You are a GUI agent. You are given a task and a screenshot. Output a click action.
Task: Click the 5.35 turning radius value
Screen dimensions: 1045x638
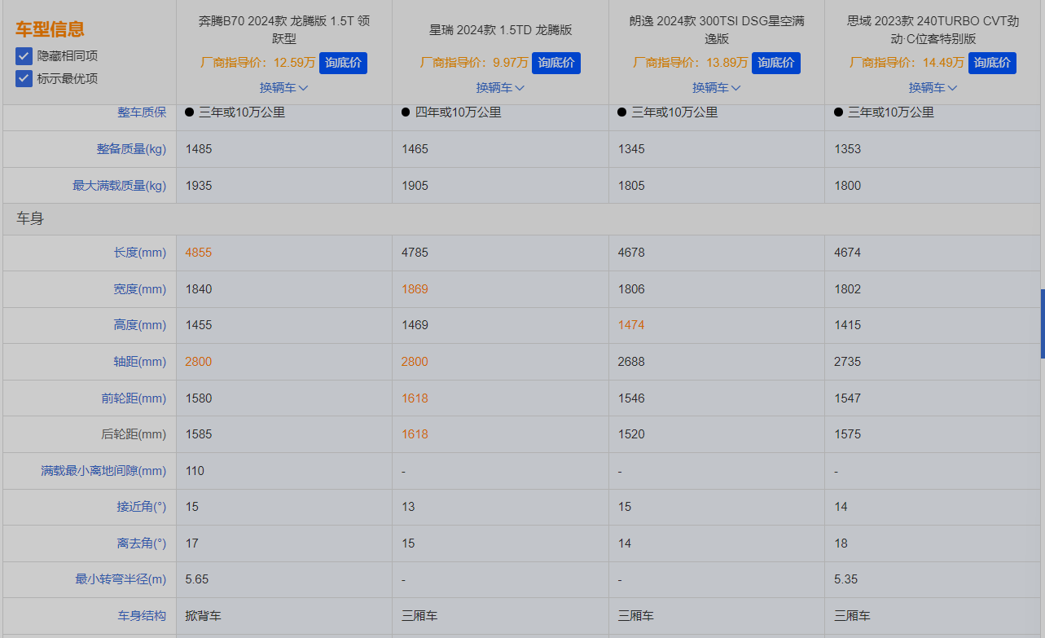[847, 579]
